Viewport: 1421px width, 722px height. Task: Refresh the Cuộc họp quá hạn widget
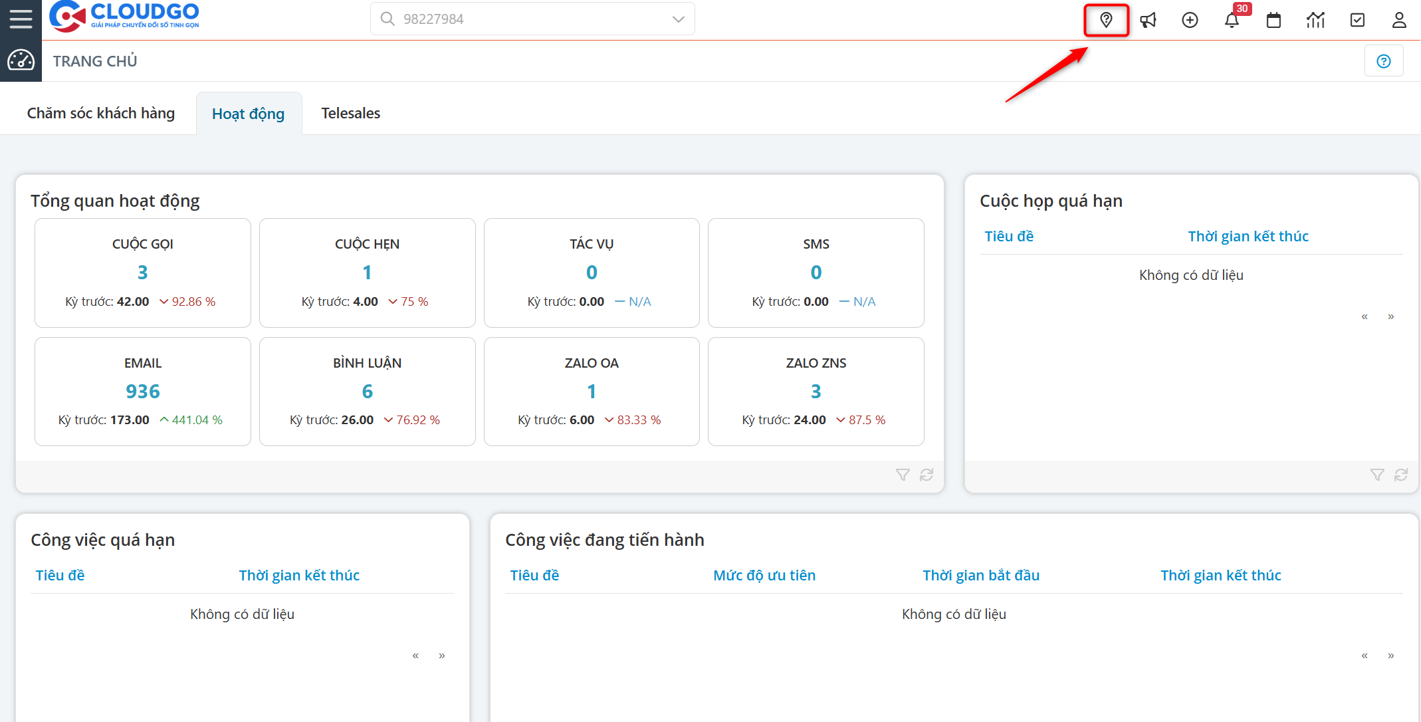coord(1401,475)
